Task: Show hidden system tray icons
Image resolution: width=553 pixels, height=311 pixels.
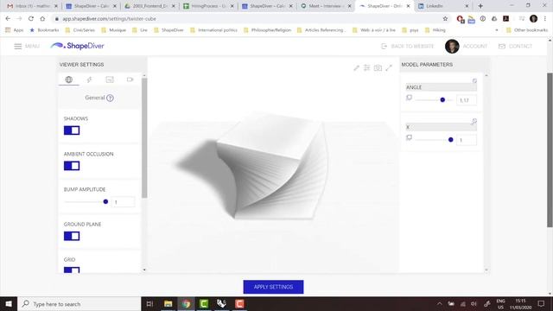Action: point(440,303)
